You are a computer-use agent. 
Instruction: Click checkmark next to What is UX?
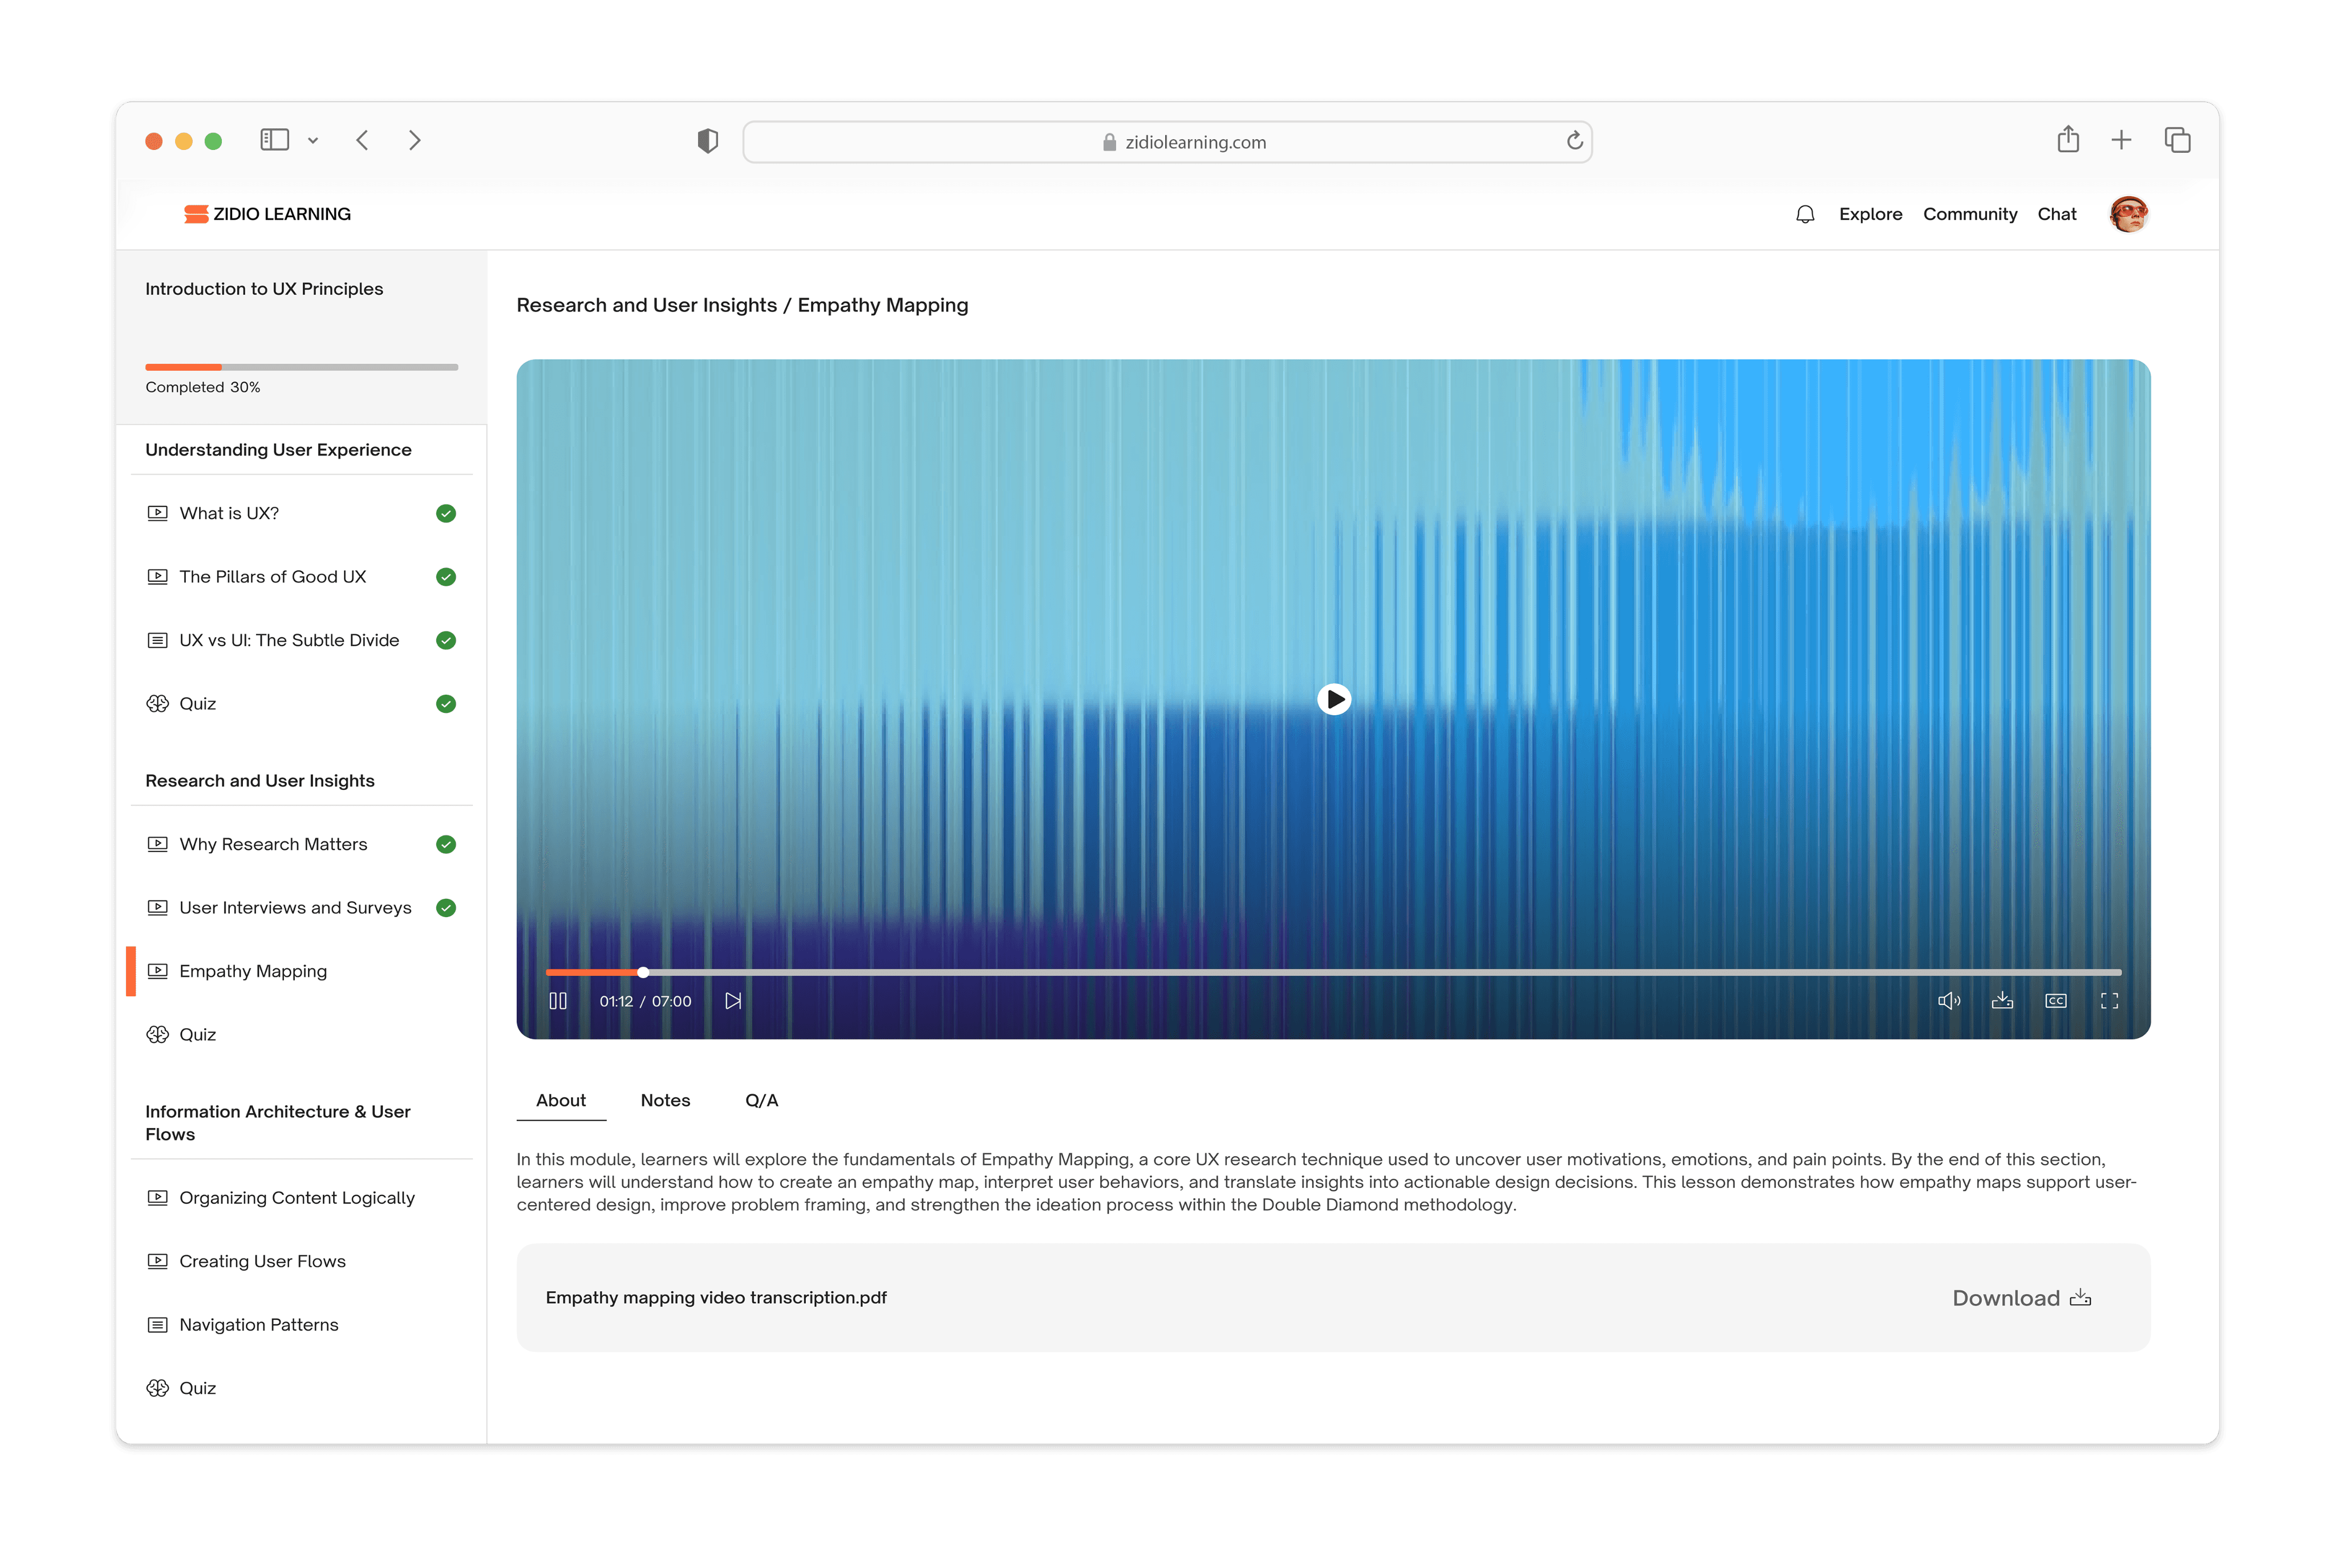coord(446,513)
